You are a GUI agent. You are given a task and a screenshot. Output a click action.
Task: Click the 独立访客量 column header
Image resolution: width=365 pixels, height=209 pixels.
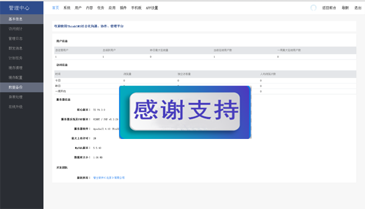(184, 74)
